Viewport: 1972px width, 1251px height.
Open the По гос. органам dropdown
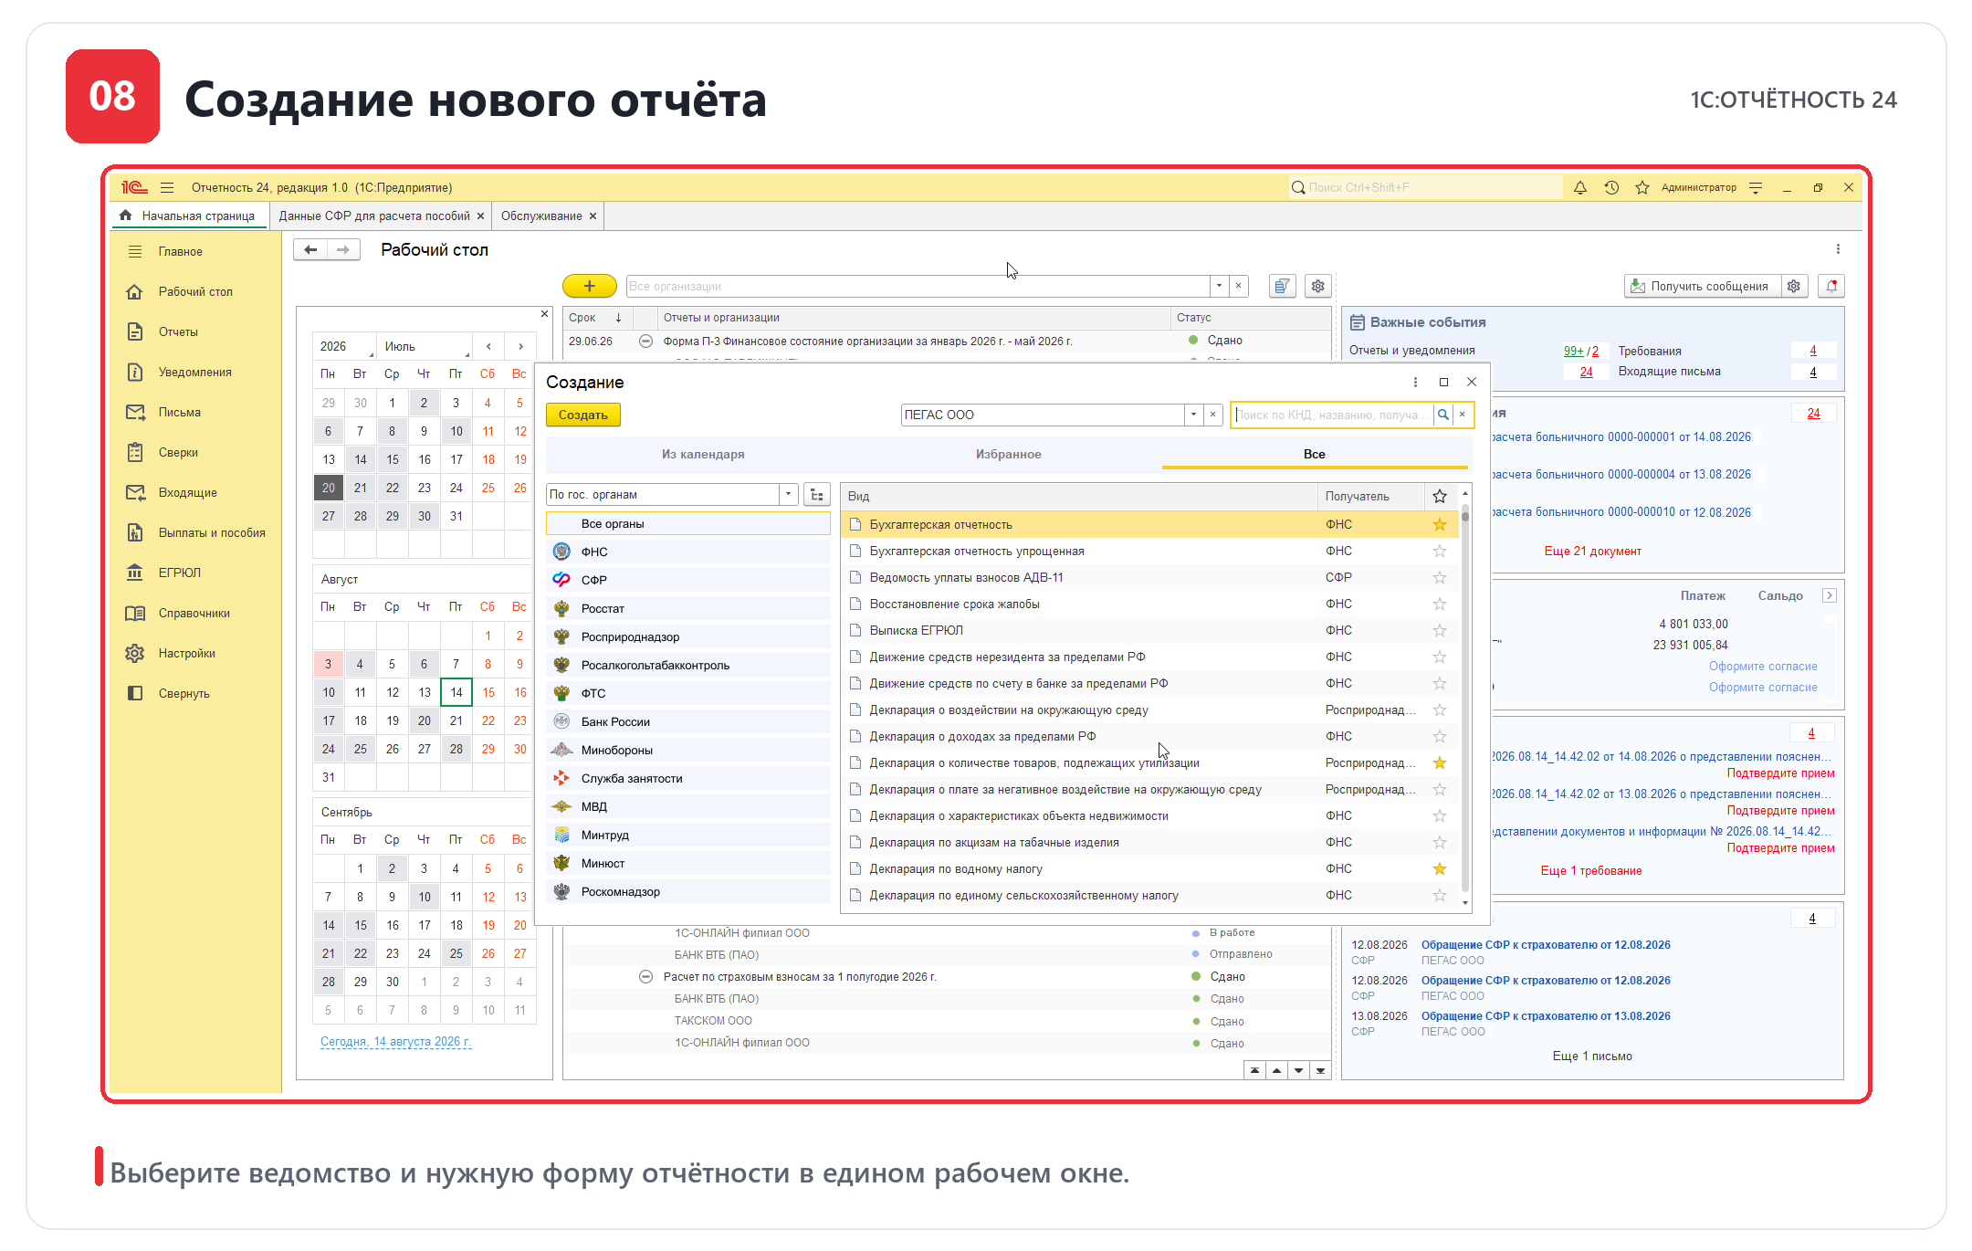pos(789,495)
